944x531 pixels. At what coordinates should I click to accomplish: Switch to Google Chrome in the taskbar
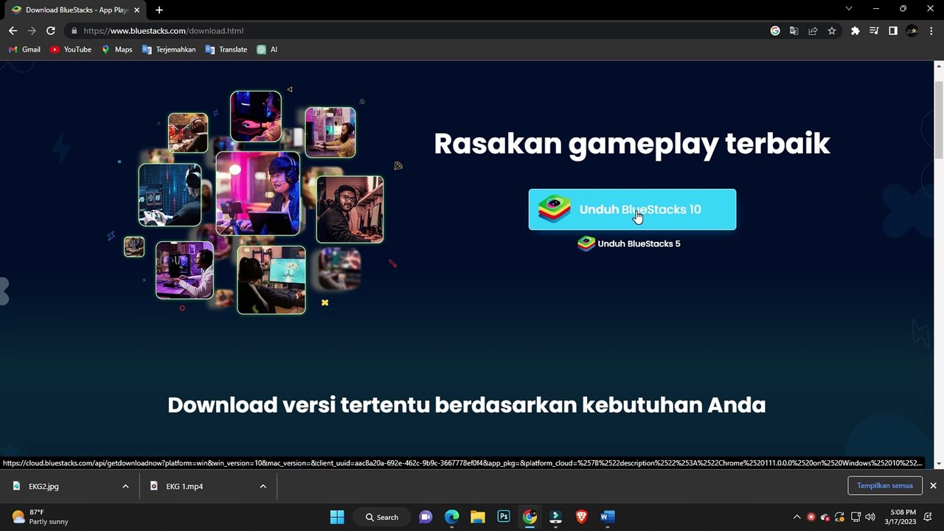[530, 517]
